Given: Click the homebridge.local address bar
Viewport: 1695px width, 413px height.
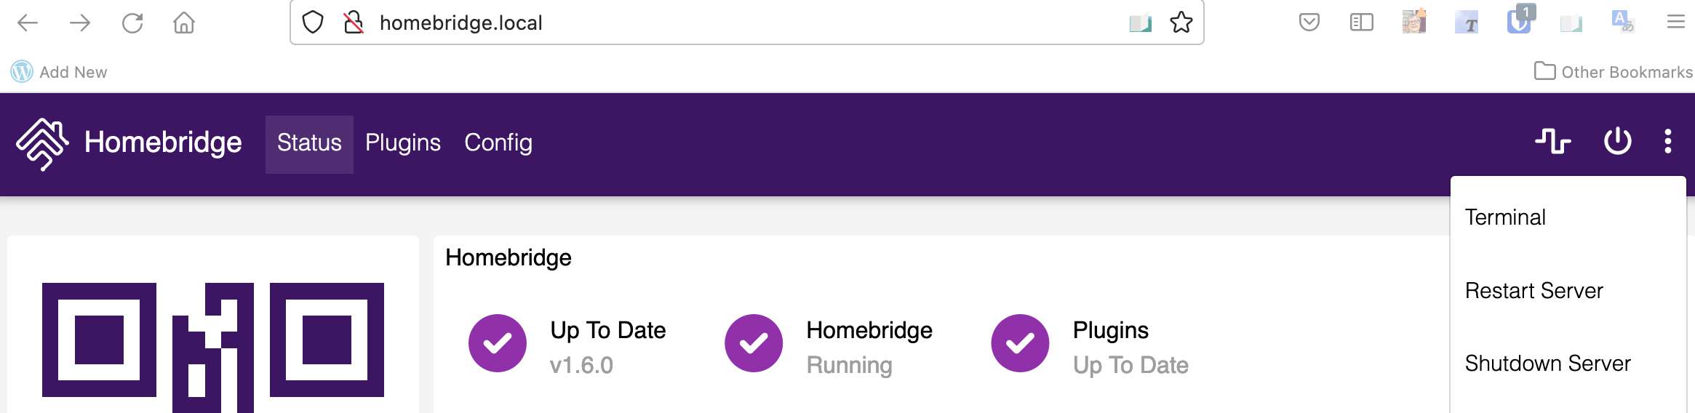Looking at the screenshot, I should [x=727, y=23].
